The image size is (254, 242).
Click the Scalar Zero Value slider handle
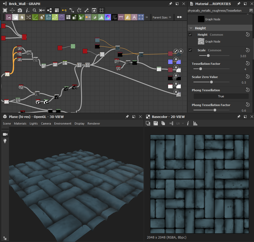click(x=211, y=82)
